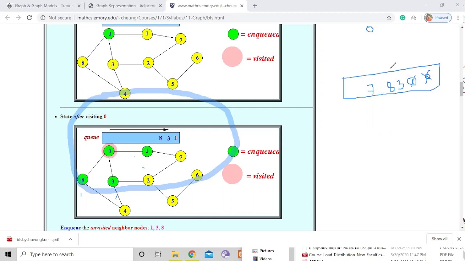Viewport: 465px width, 261px height.
Task: Click the address bar URL
Action: [150, 17]
